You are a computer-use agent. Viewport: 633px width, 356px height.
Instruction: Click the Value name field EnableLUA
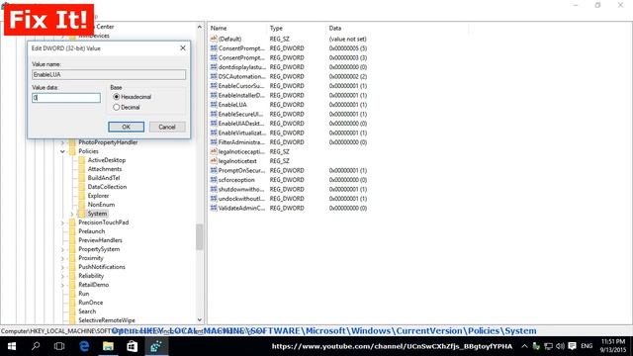coord(109,75)
